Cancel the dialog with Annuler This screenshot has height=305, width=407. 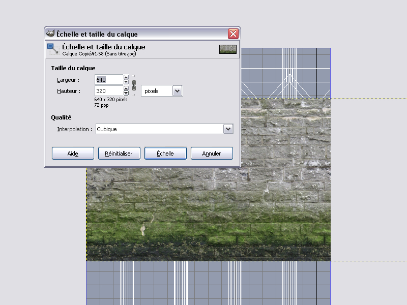click(212, 154)
